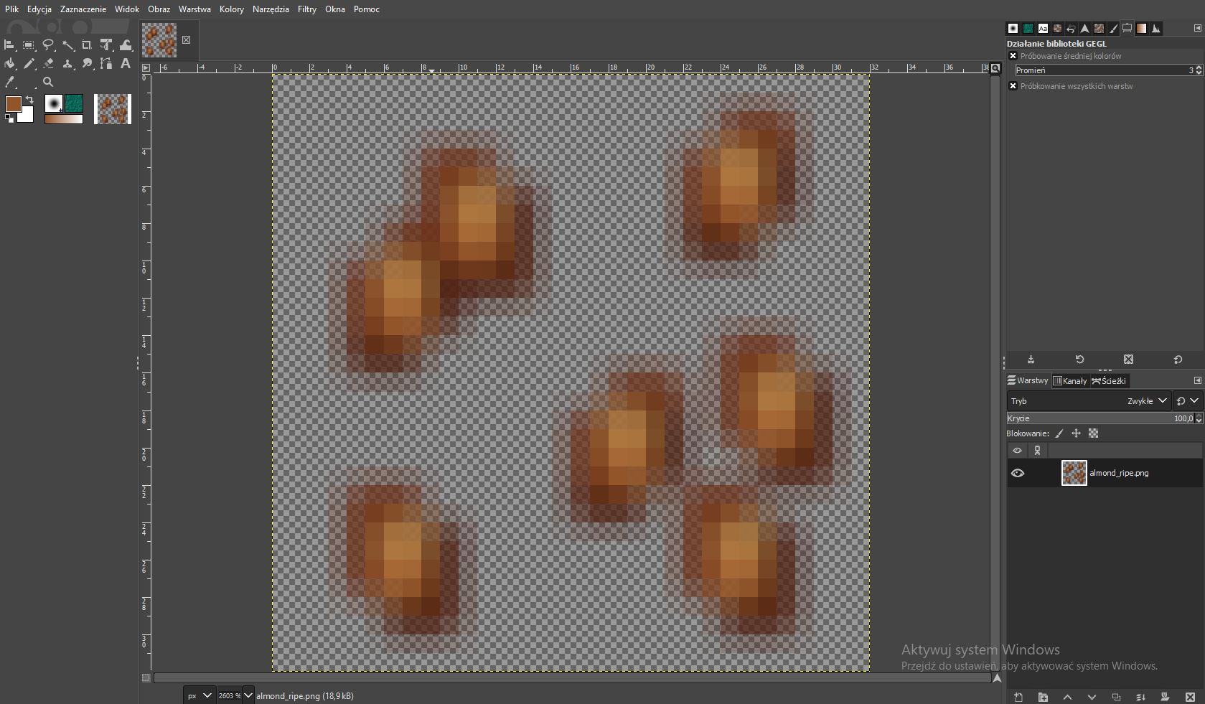Open the Plik menu

pos(11,9)
